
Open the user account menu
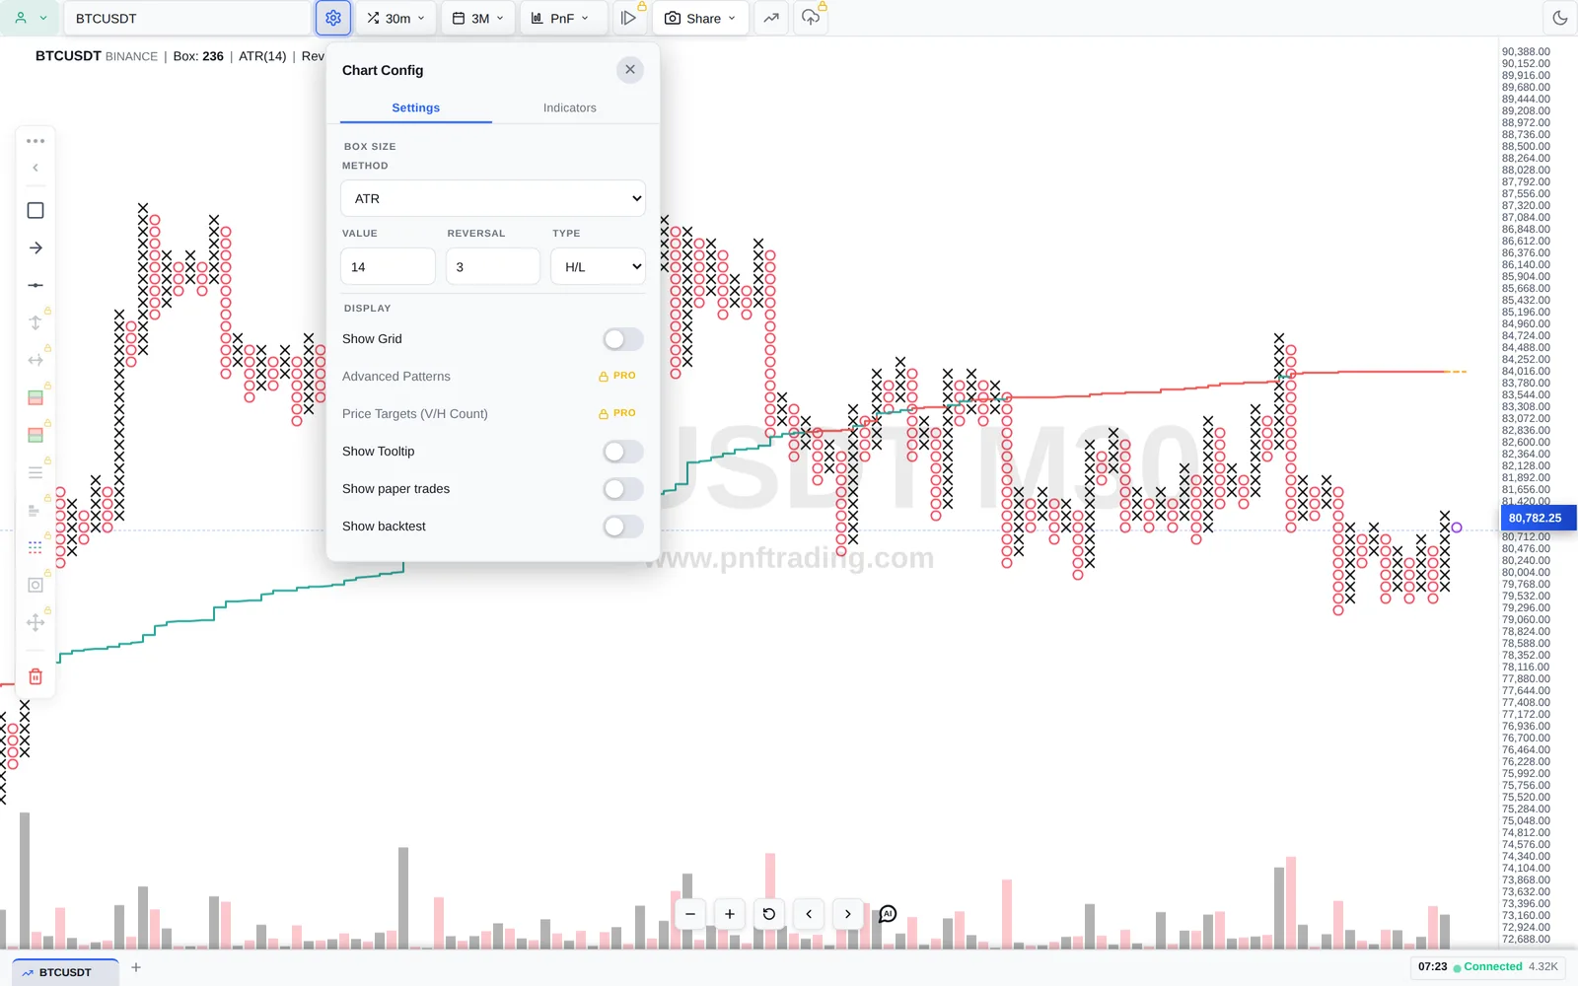pyautogui.click(x=30, y=18)
